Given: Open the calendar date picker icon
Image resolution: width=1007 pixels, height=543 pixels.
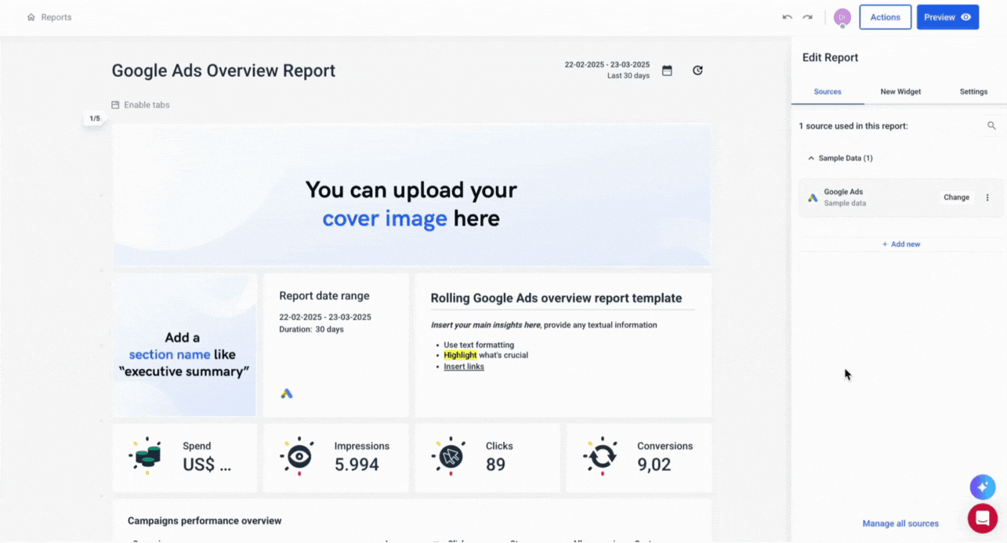Looking at the screenshot, I should pos(667,71).
